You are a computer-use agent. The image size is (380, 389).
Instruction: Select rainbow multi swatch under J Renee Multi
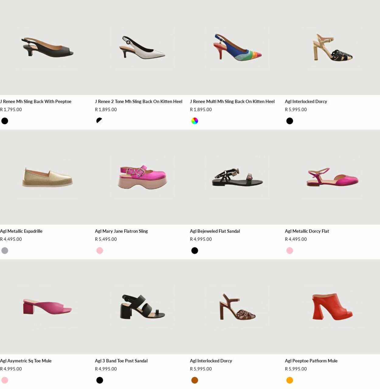pos(195,121)
